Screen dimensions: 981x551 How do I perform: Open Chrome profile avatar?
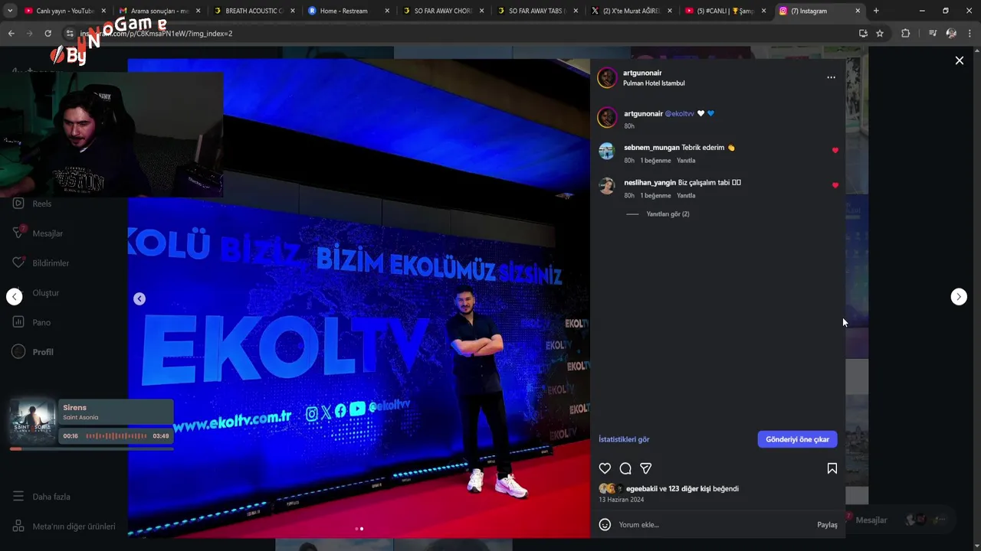pyautogui.click(x=951, y=34)
